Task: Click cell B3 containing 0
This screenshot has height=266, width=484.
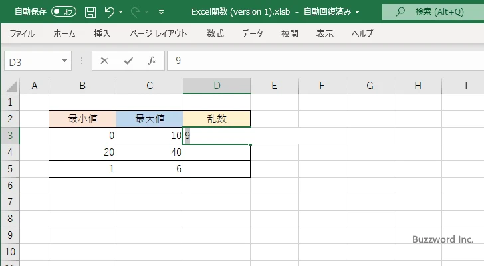Action: [x=82, y=136]
